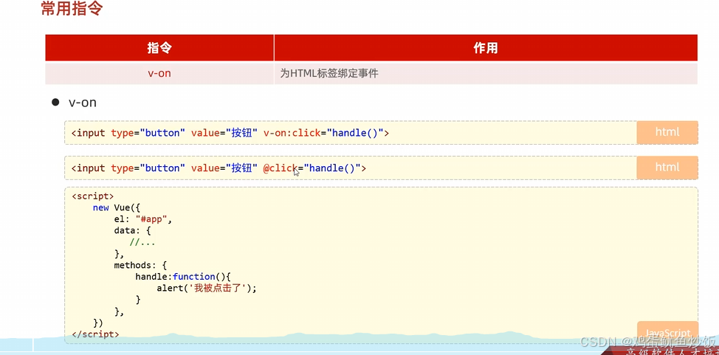Click the alert('我被点击了') code line
The image size is (719, 355).
(x=207, y=289)
